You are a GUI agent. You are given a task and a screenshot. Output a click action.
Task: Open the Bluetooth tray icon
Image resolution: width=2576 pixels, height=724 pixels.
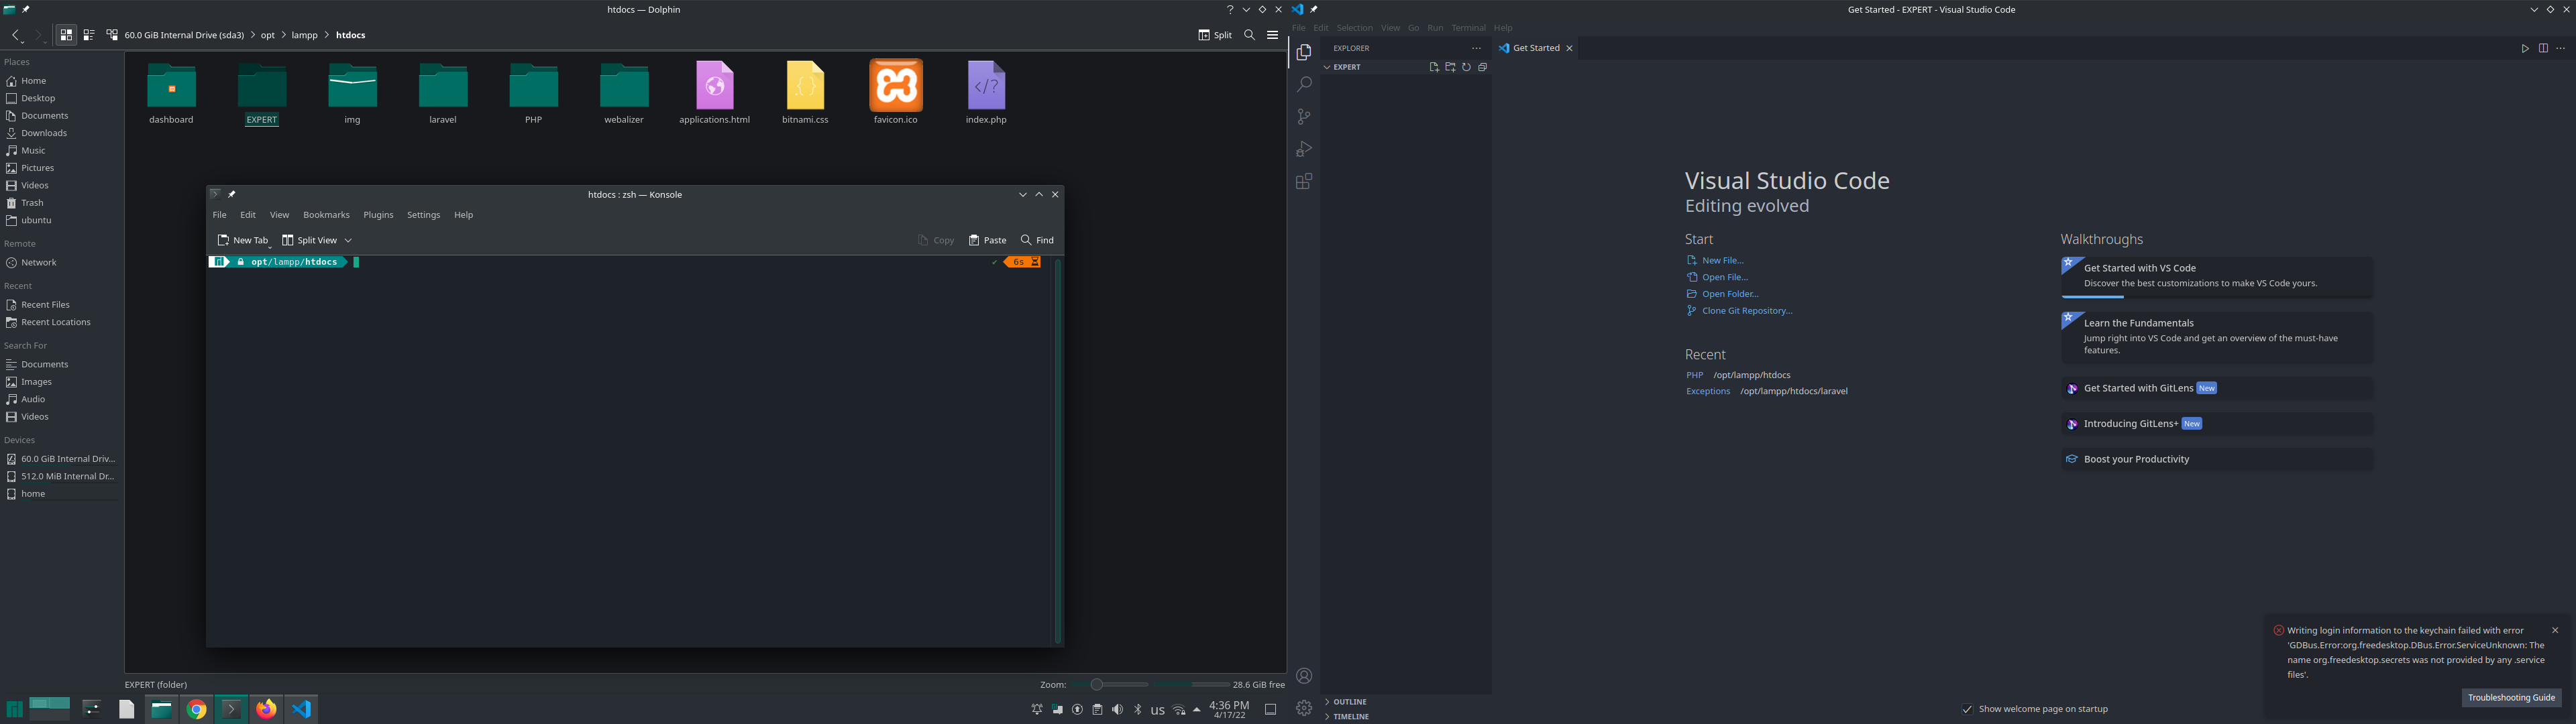(1137, 710)
